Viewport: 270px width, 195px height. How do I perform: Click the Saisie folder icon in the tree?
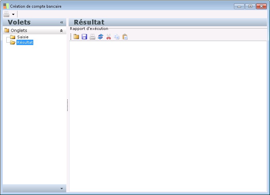click(x=12, y=37)
